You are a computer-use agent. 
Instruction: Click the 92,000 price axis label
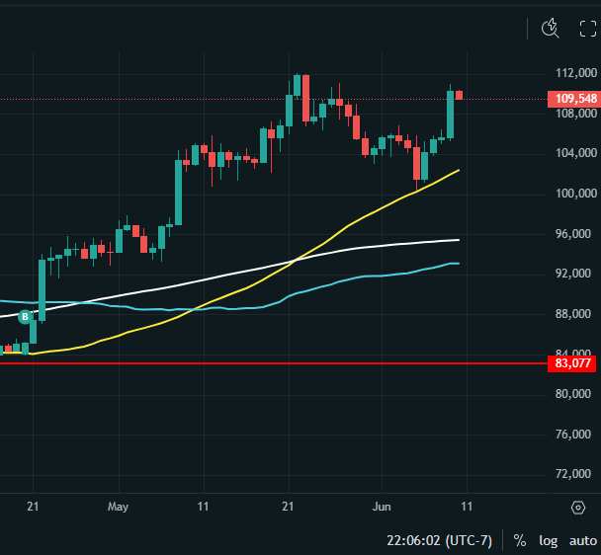(573, 274)
